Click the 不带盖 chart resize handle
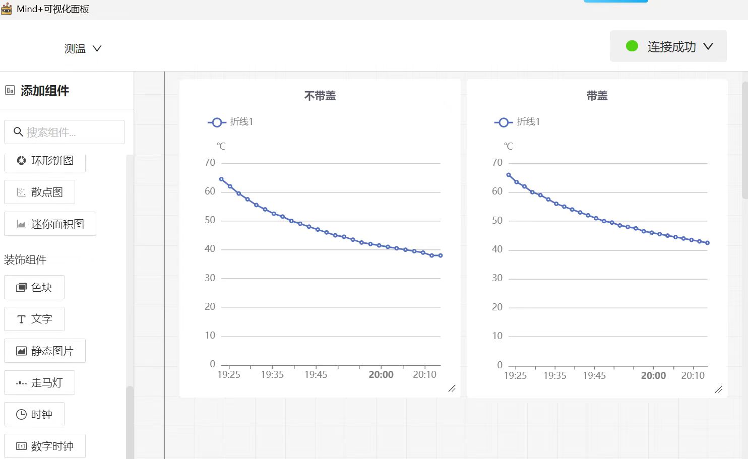Image resolution: width=748 pixels, height=459 pixels. tap(452, 388)
